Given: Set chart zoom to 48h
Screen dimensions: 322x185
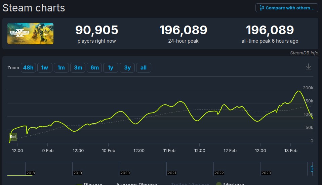Looking at the screenshot, I should tap(28, 68).
